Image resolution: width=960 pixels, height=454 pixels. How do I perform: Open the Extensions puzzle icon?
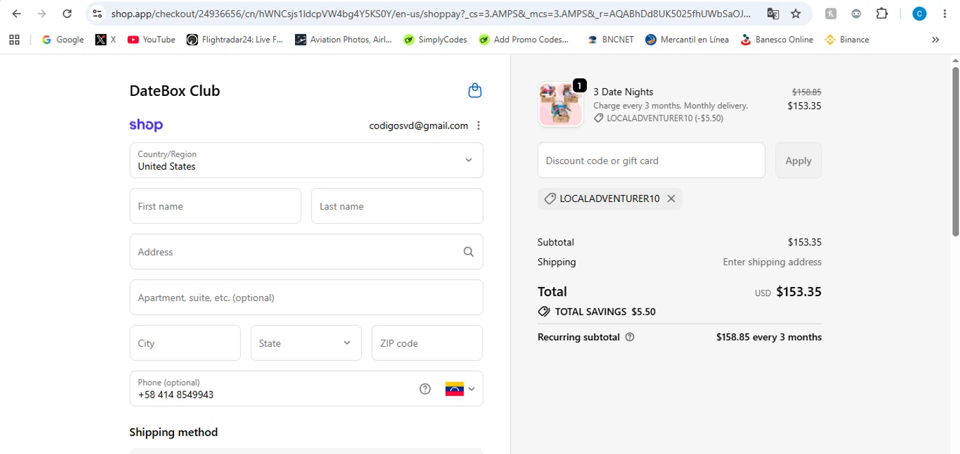pyautogui.click(x=882, y=13)
